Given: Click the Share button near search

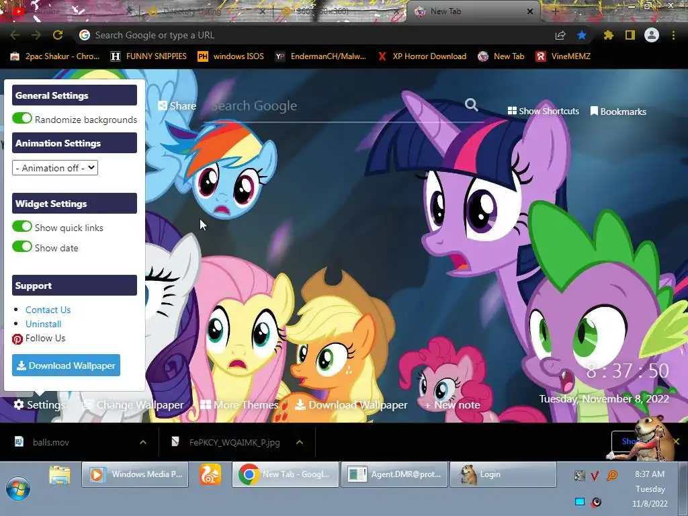Looking at the screenshot, I should pyautogui.click(x=177, y=105).
